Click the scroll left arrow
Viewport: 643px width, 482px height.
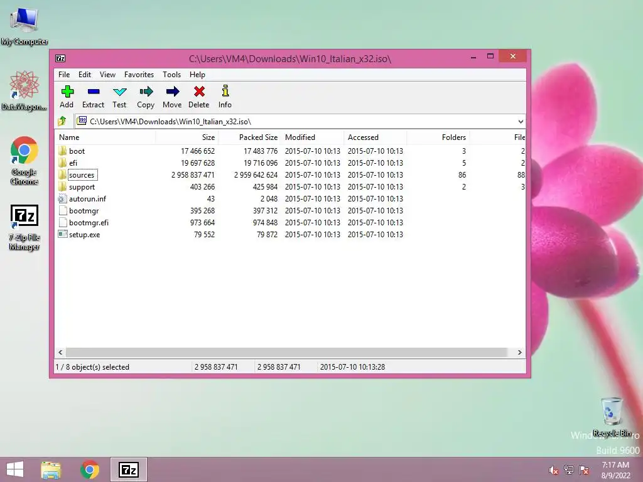(61, 353)
